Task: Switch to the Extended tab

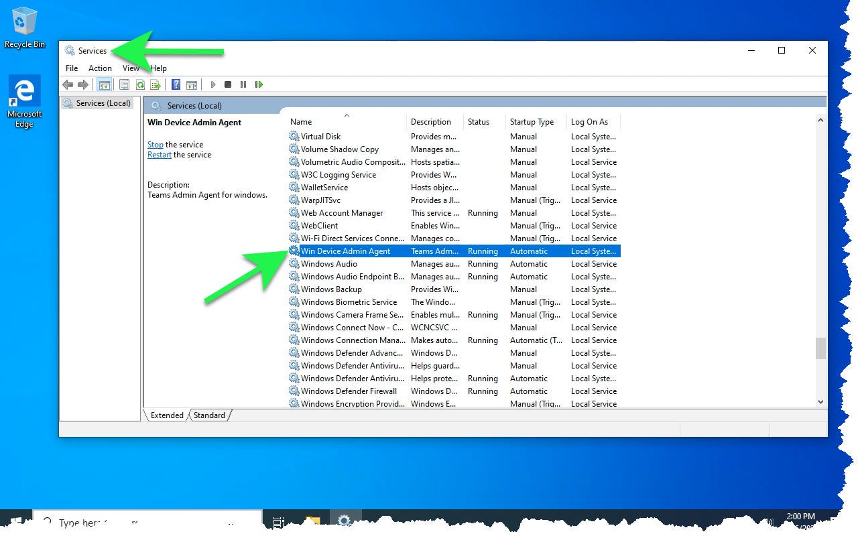Action: coord(167,415)
